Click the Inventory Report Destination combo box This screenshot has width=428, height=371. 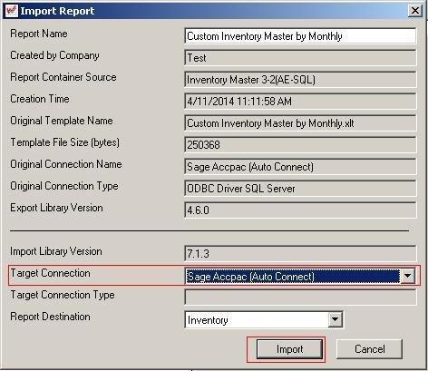(x=264, y=319)
